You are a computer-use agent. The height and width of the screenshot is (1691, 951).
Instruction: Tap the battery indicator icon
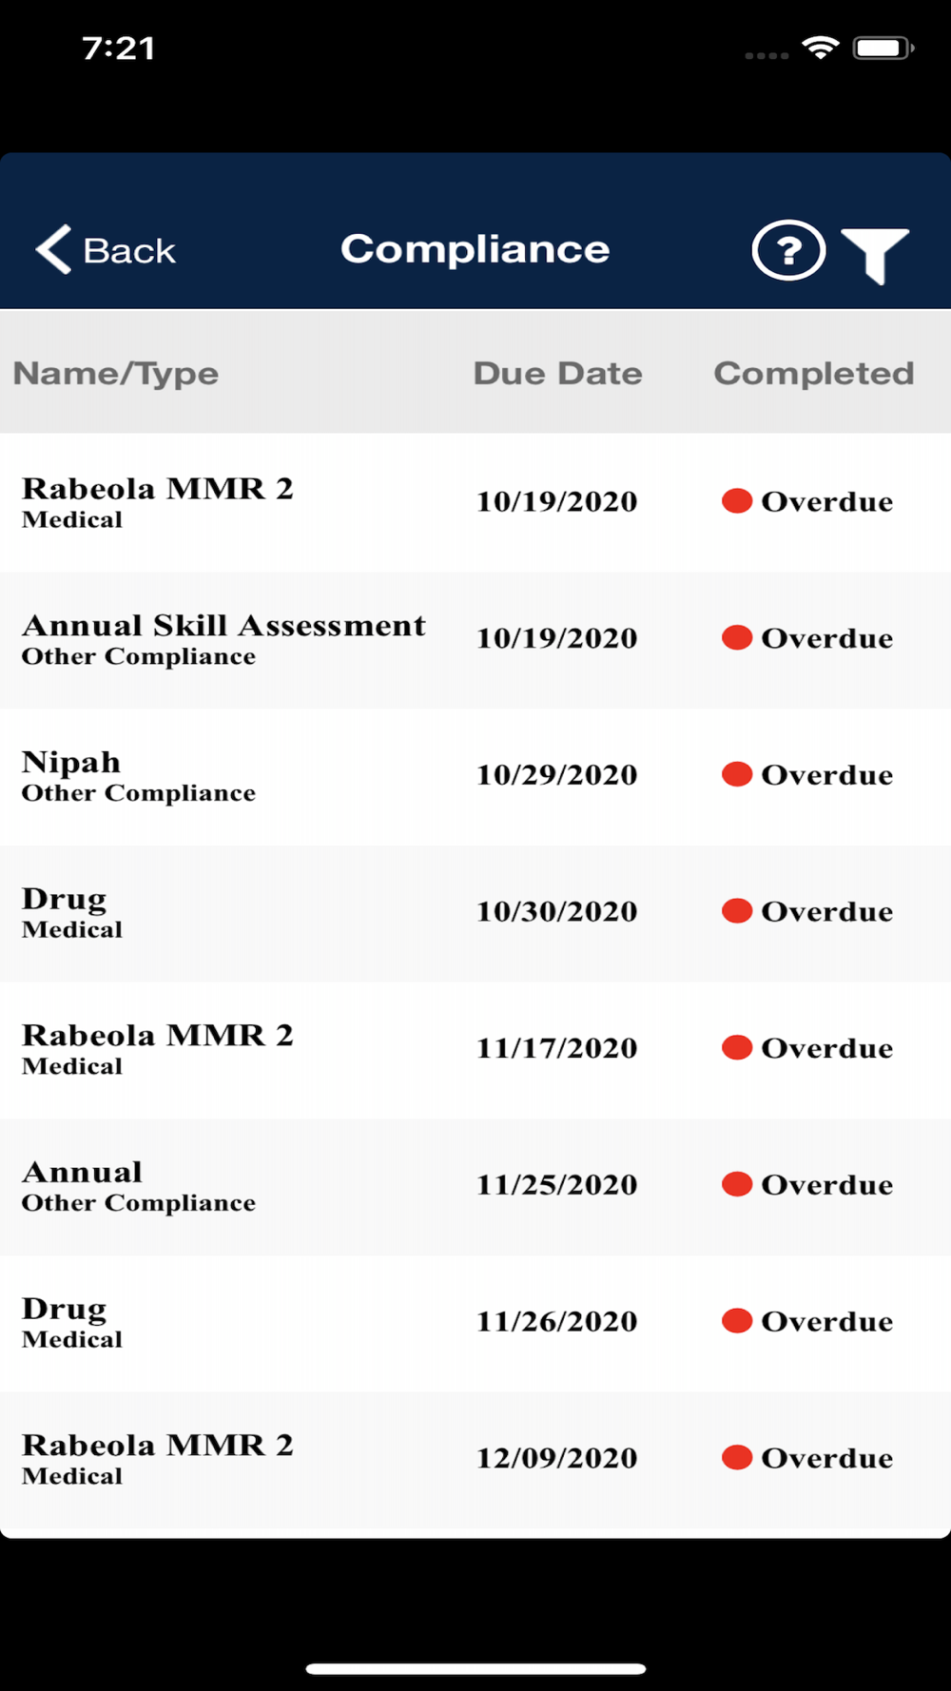pyautogui.click(x=883, y=48)
